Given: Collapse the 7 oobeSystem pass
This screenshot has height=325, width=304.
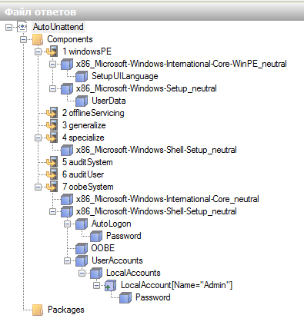Looking at the screenshot, I should click(x=38, y=187).
